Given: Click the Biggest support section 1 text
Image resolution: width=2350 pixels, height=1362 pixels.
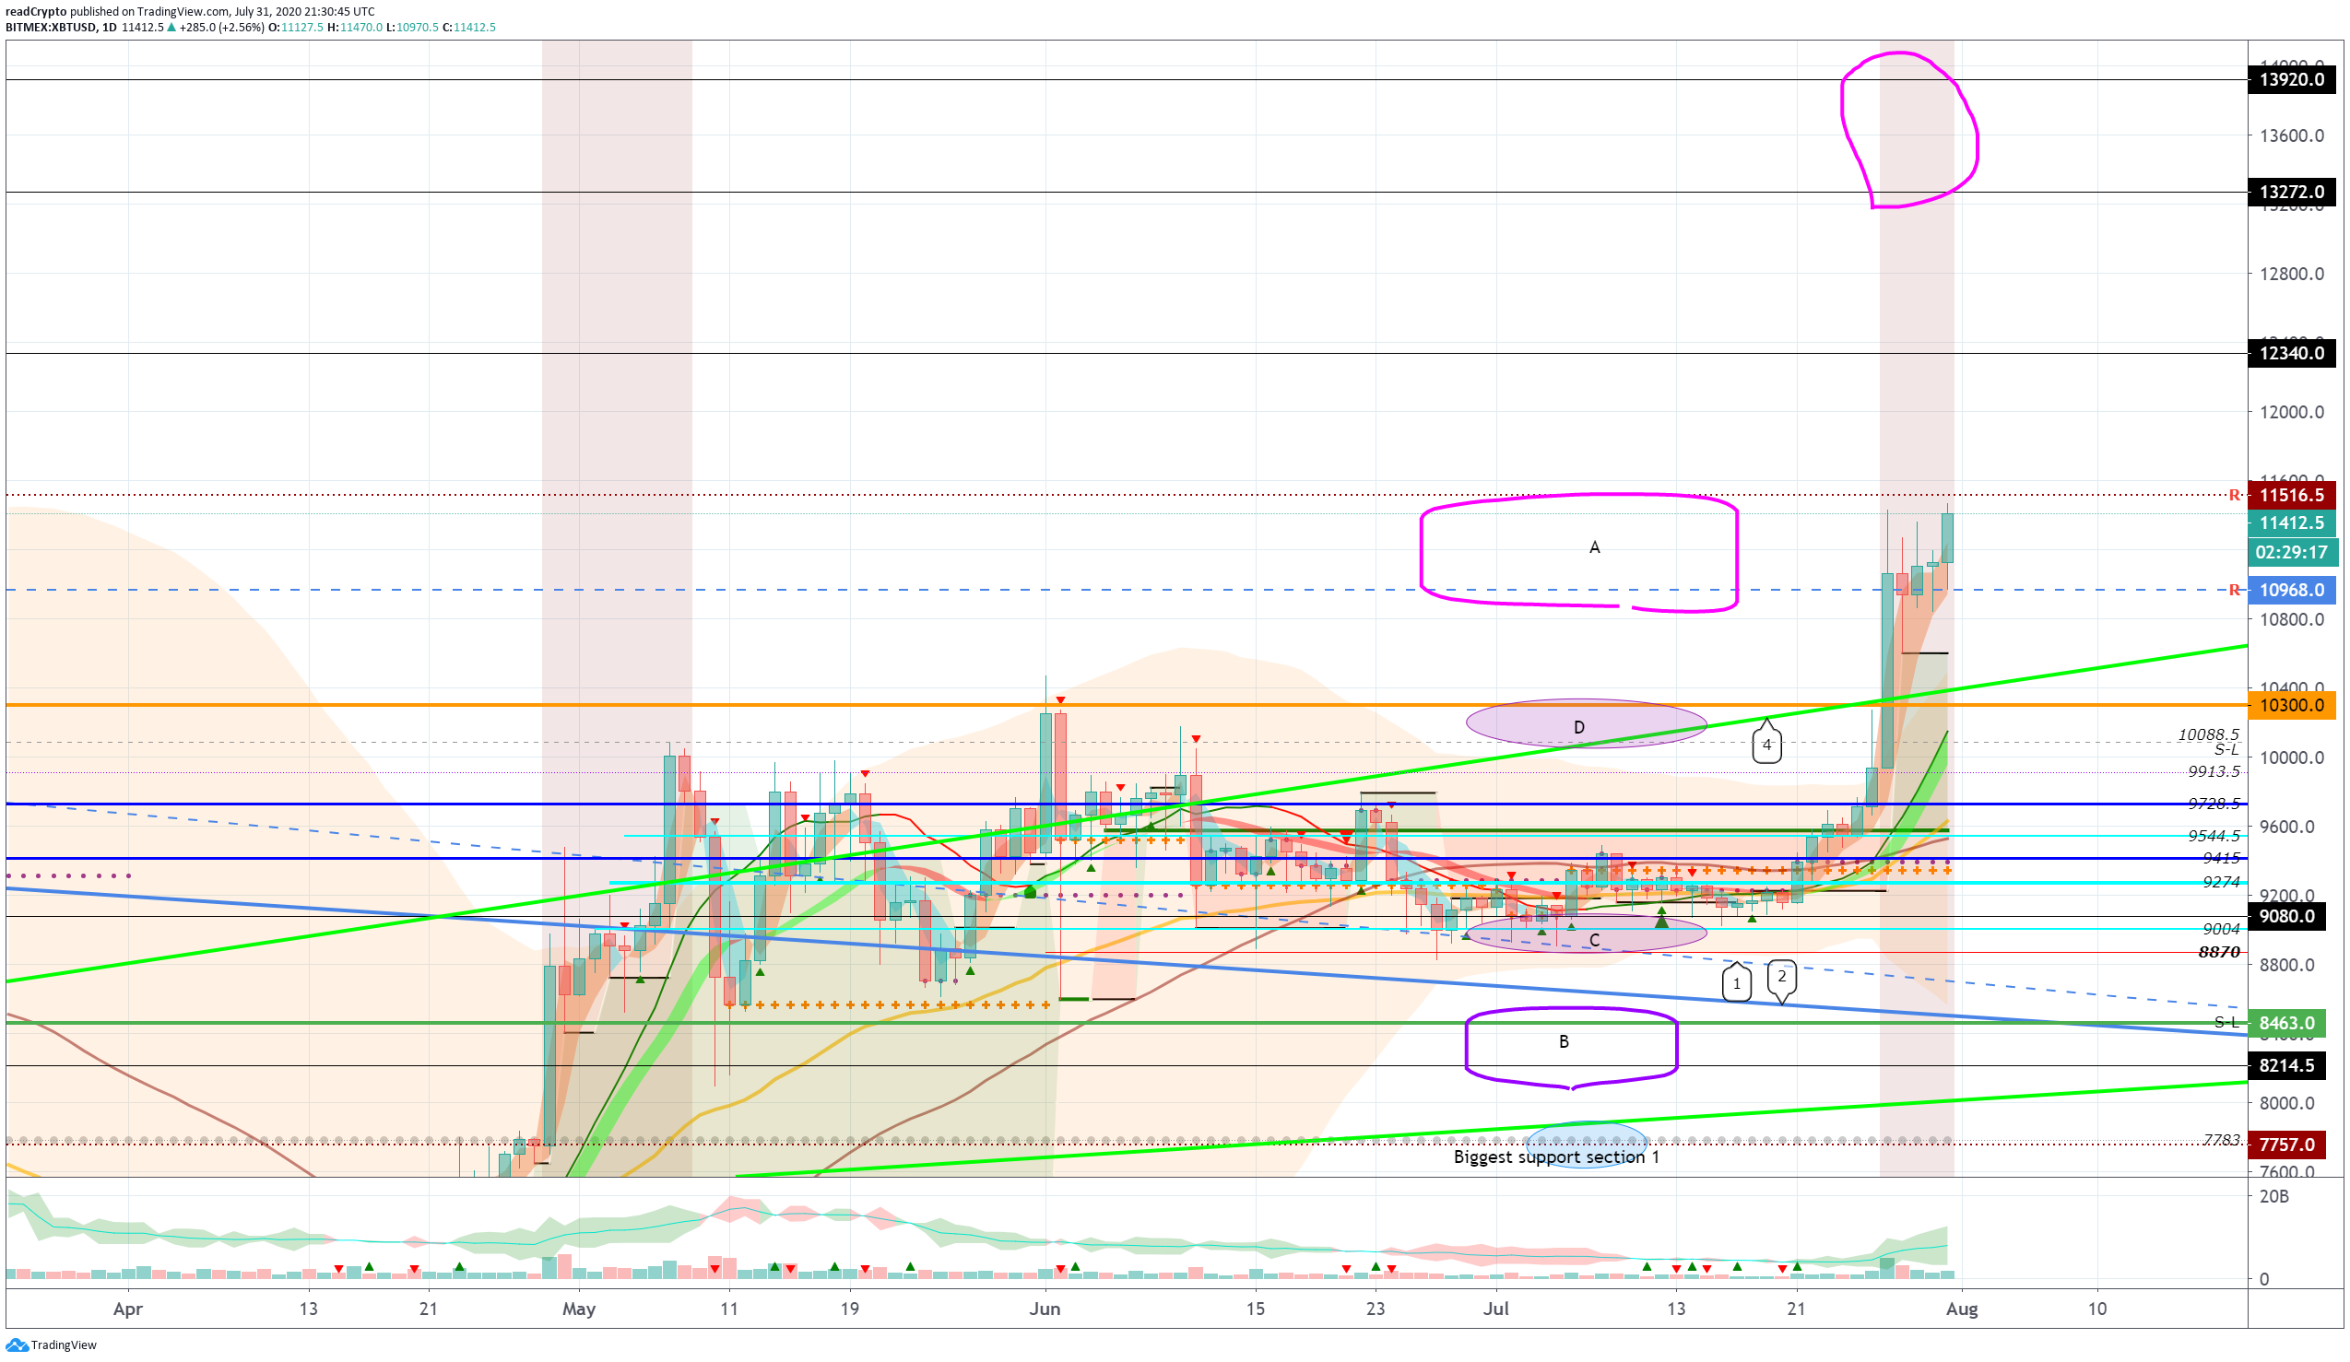Looking at the screenshot, I should pos(1556,1157).
